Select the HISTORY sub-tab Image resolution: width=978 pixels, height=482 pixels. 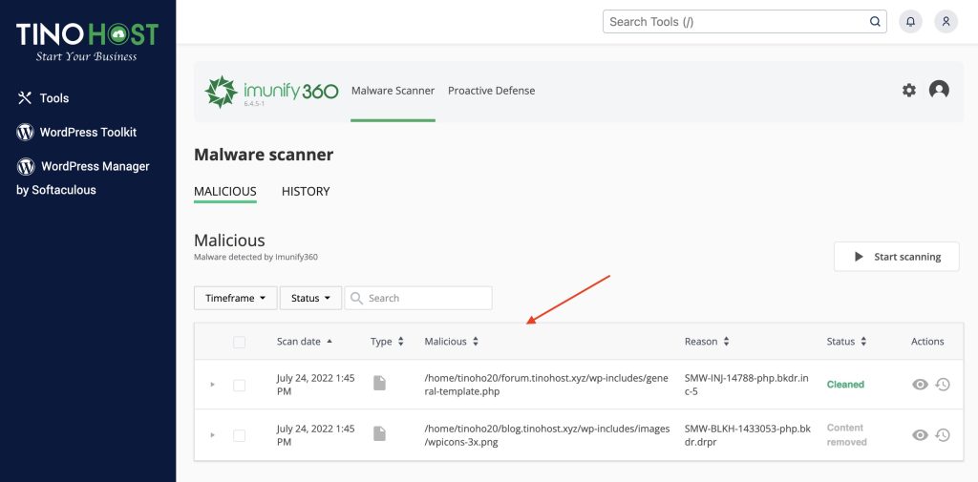coord(306,192)
